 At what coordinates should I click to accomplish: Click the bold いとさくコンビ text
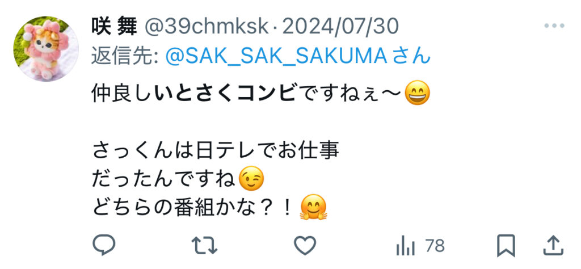point(226,94)
